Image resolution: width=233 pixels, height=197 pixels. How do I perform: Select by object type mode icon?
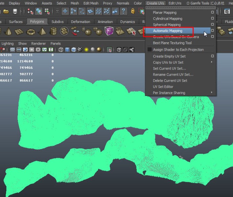pyautogui.click(x=39, y=11)
